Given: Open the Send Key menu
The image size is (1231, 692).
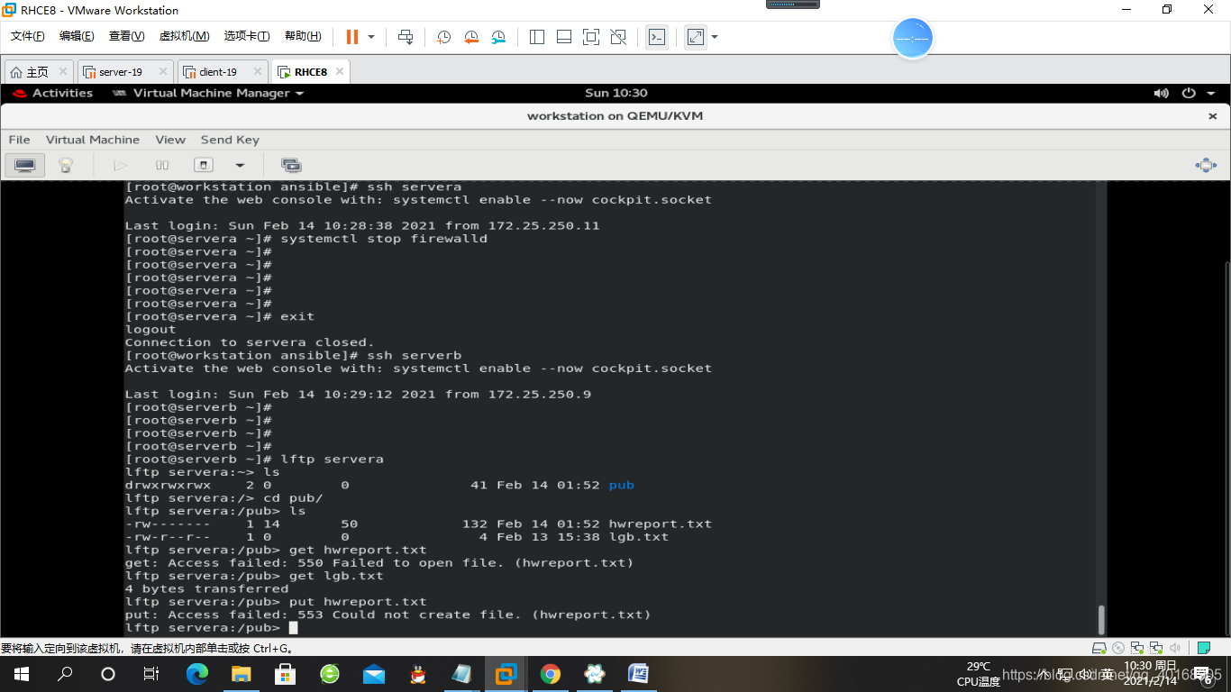Looking at the screenshot, I should point(230,140).
